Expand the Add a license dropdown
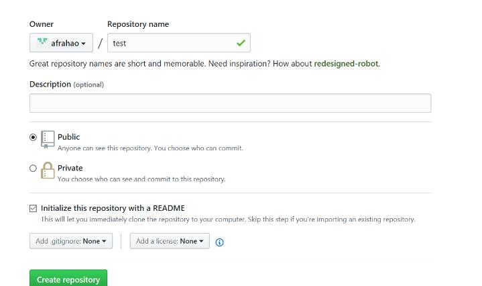 [170, 241]
